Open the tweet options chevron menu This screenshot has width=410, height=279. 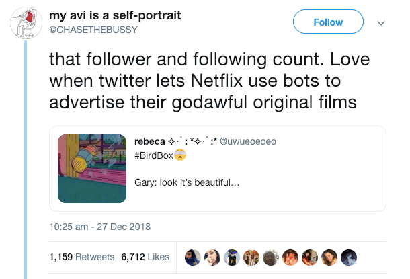[382, 22]
